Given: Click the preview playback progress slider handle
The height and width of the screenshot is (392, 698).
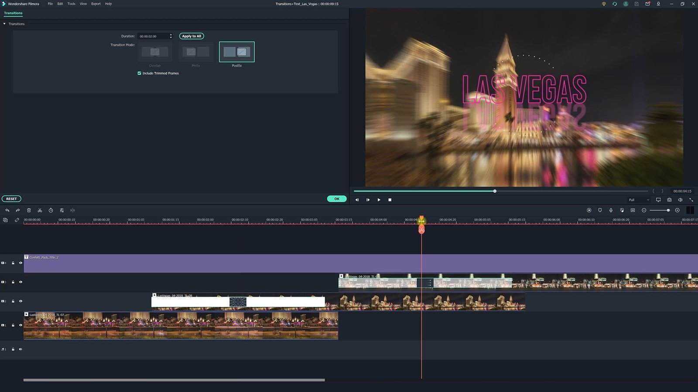Looking at the screenshot, I should [x=495, y=191].
